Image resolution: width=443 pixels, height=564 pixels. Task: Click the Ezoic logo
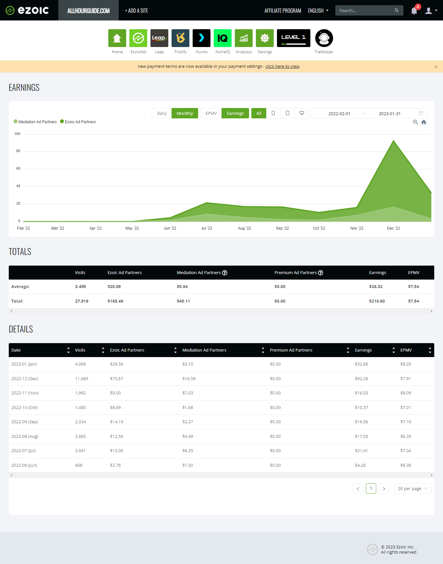pyautogui.click(x=27, y=10)
